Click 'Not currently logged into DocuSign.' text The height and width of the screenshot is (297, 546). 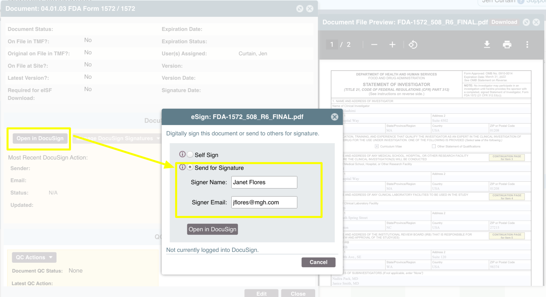tap(212, 250)
